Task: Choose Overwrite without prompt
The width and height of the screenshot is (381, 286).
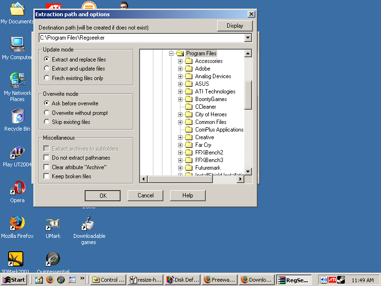Action: [x=47, y=113]
